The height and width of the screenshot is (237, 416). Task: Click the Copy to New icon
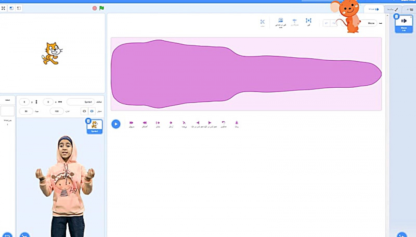[281, 22]
